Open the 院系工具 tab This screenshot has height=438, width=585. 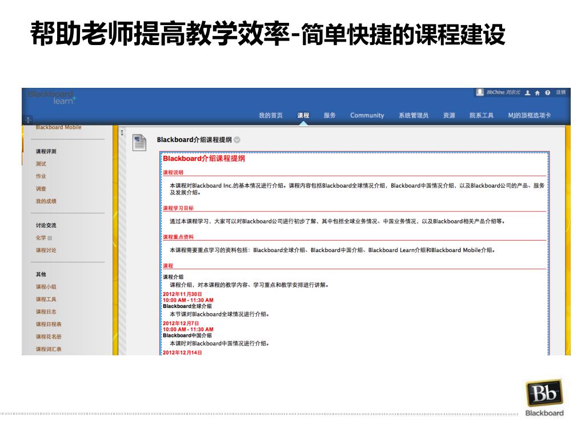pos(482,115)
